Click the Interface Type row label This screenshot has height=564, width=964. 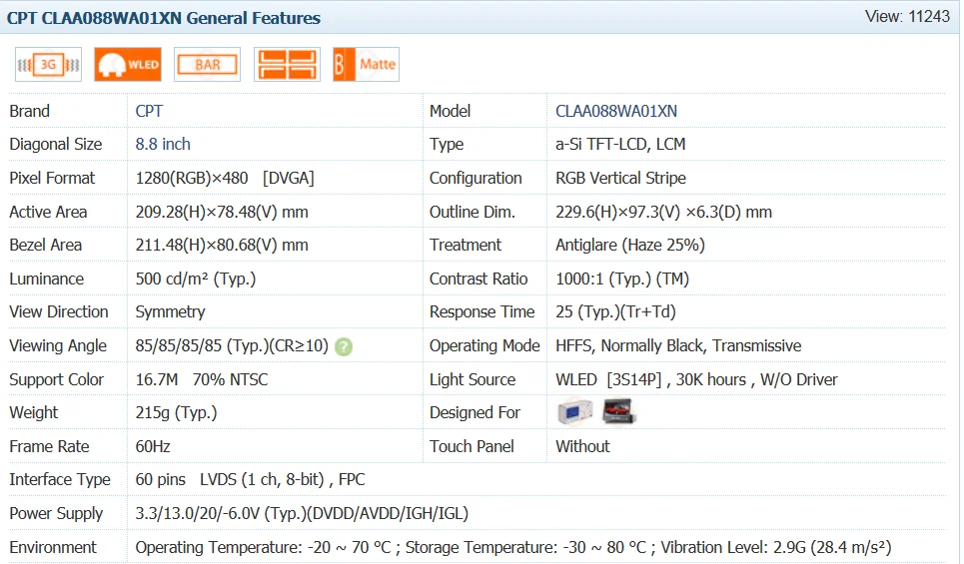(60, 480)
